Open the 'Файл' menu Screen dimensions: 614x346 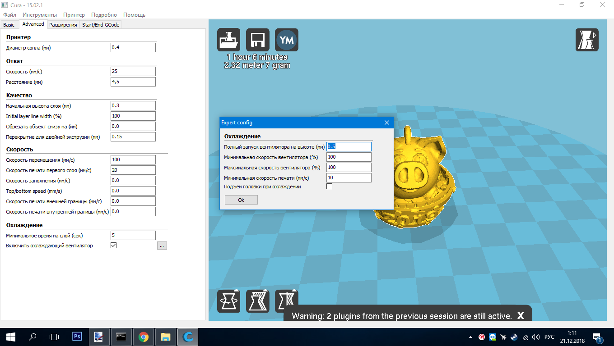tap(9, 15)
